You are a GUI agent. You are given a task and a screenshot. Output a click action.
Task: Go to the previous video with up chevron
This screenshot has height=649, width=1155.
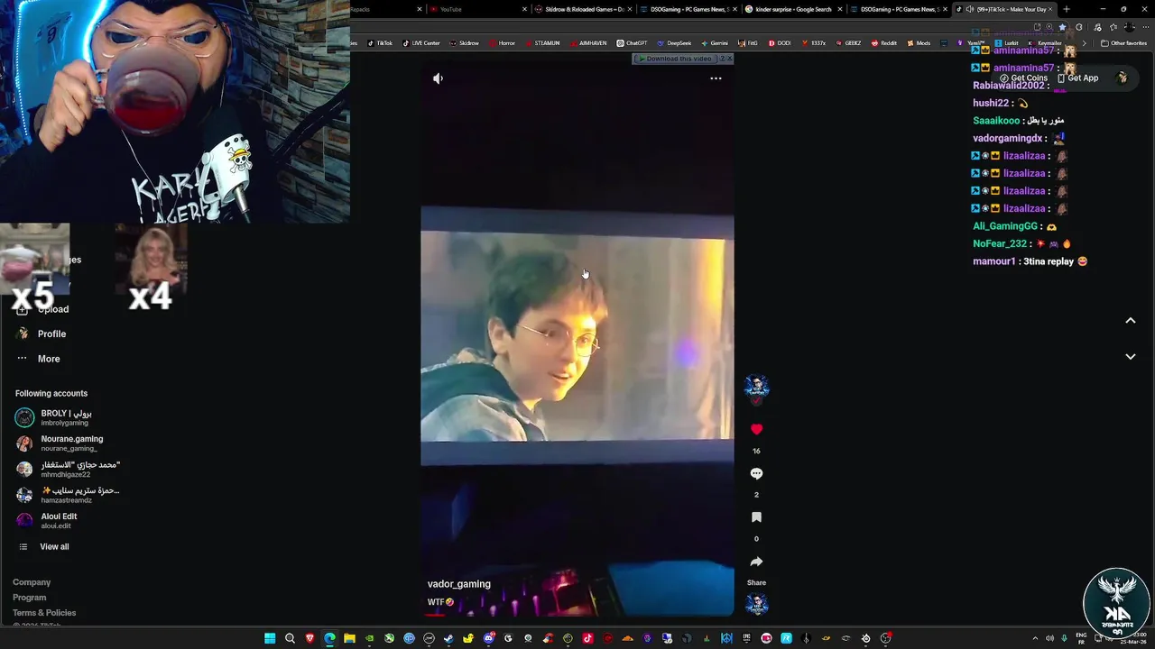click(x=1130, y=321)
